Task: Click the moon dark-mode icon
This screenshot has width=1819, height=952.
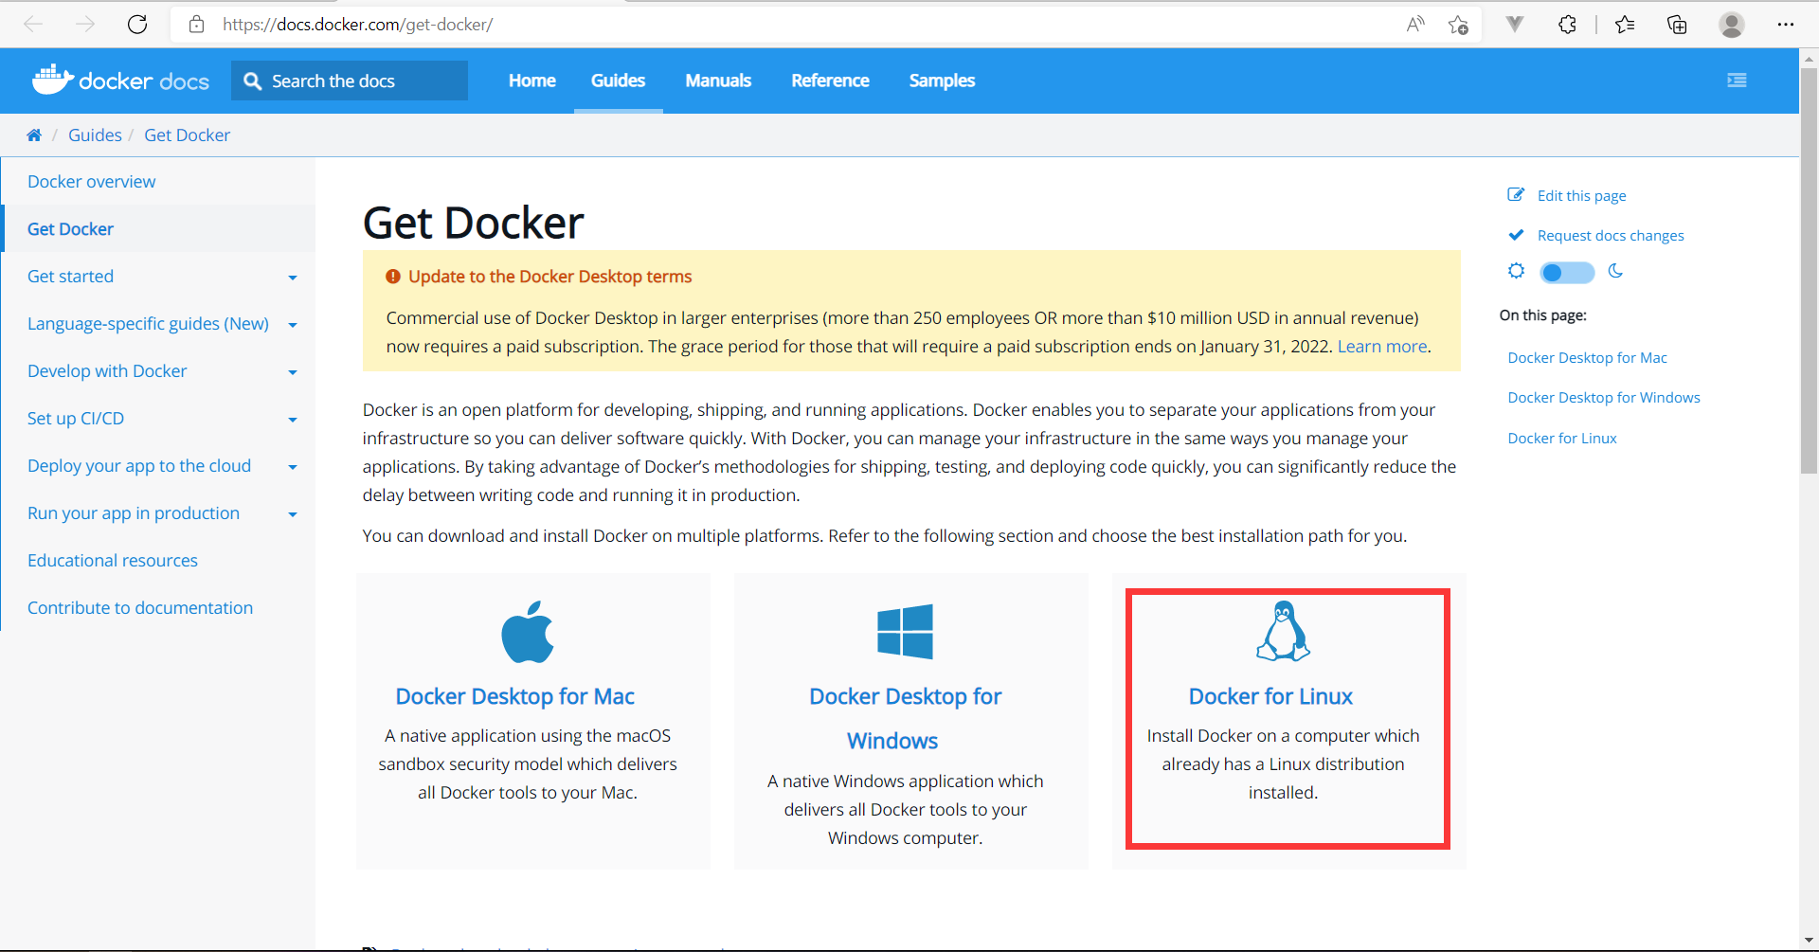Action: [x=1616, y=272]
